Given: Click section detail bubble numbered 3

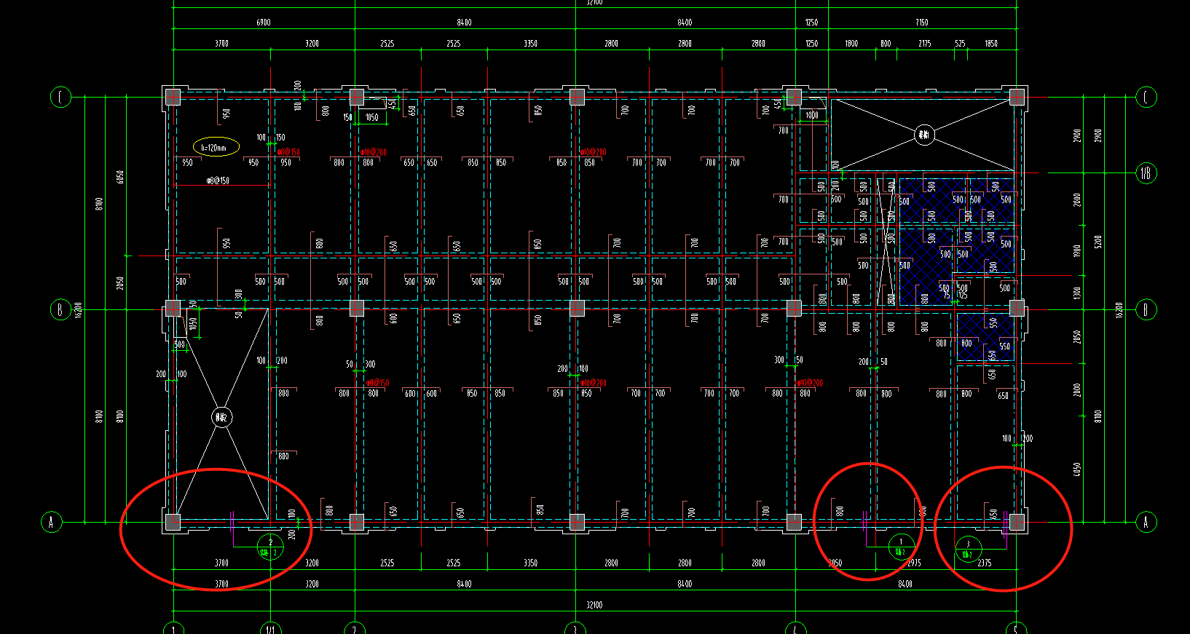Looking at the screenshot, I should click(968, 549).
